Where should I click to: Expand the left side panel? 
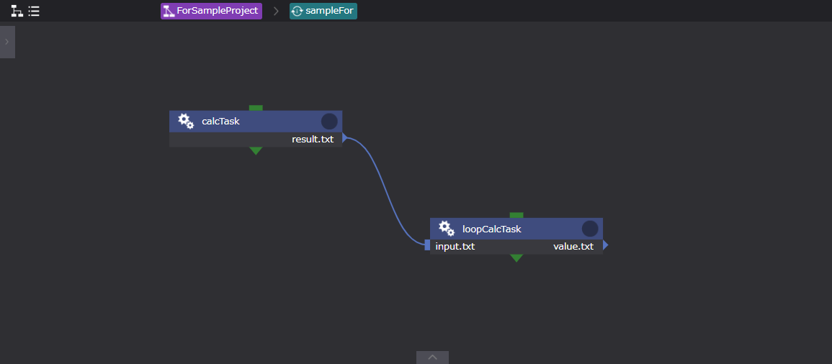pos(7,42)
